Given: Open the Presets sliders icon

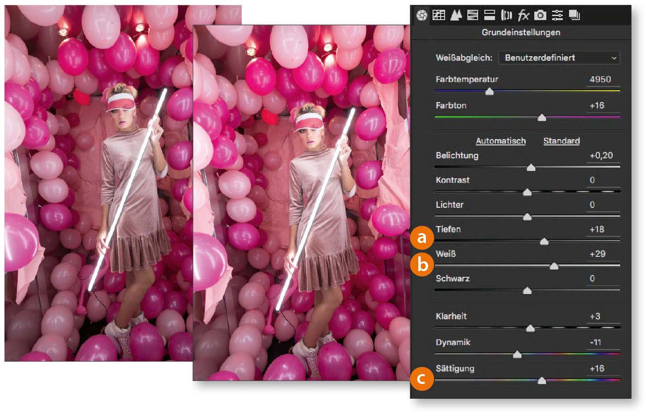Looking at the screenshot, I should coord(557,15).
